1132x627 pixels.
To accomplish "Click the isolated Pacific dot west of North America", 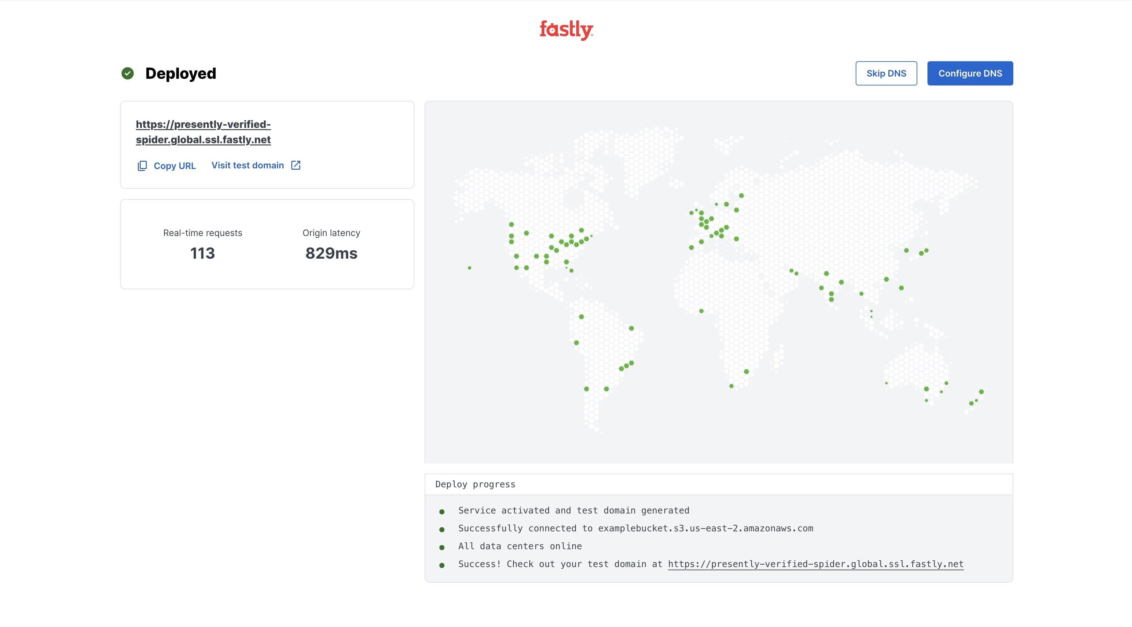I will [x=469, y=268].
